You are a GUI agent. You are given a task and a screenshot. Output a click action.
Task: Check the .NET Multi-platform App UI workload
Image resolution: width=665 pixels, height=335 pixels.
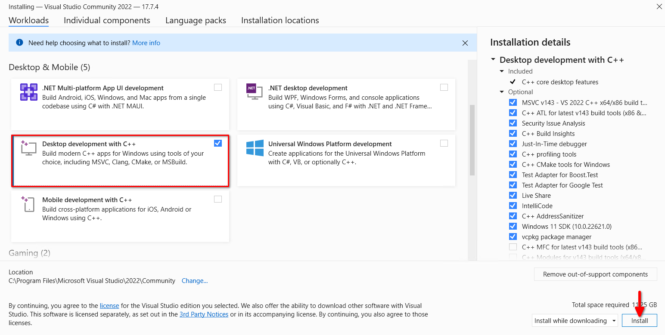[x=218, y=87]
